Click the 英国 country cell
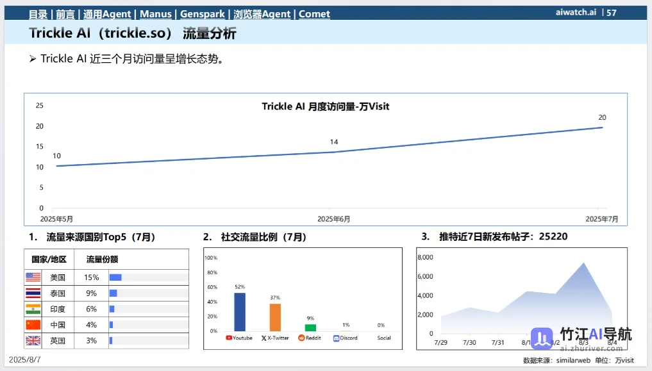 coord(58,341)
